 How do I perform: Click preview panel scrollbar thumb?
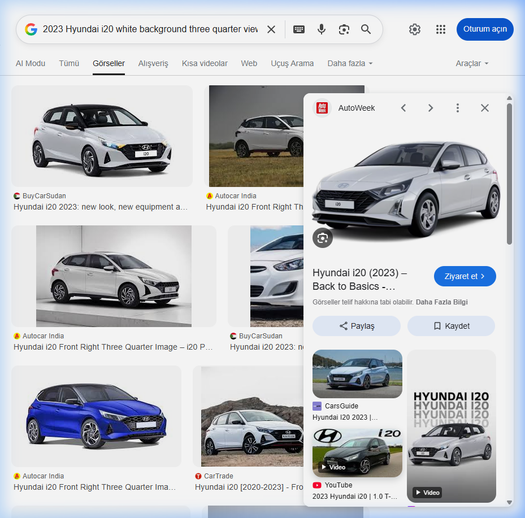[509, 174]
